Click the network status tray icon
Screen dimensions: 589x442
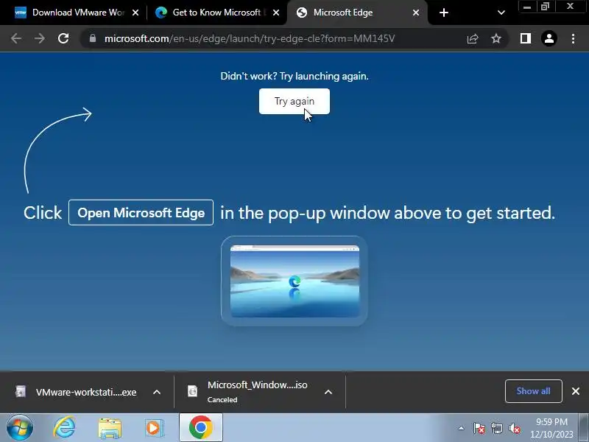click(497, 429)
